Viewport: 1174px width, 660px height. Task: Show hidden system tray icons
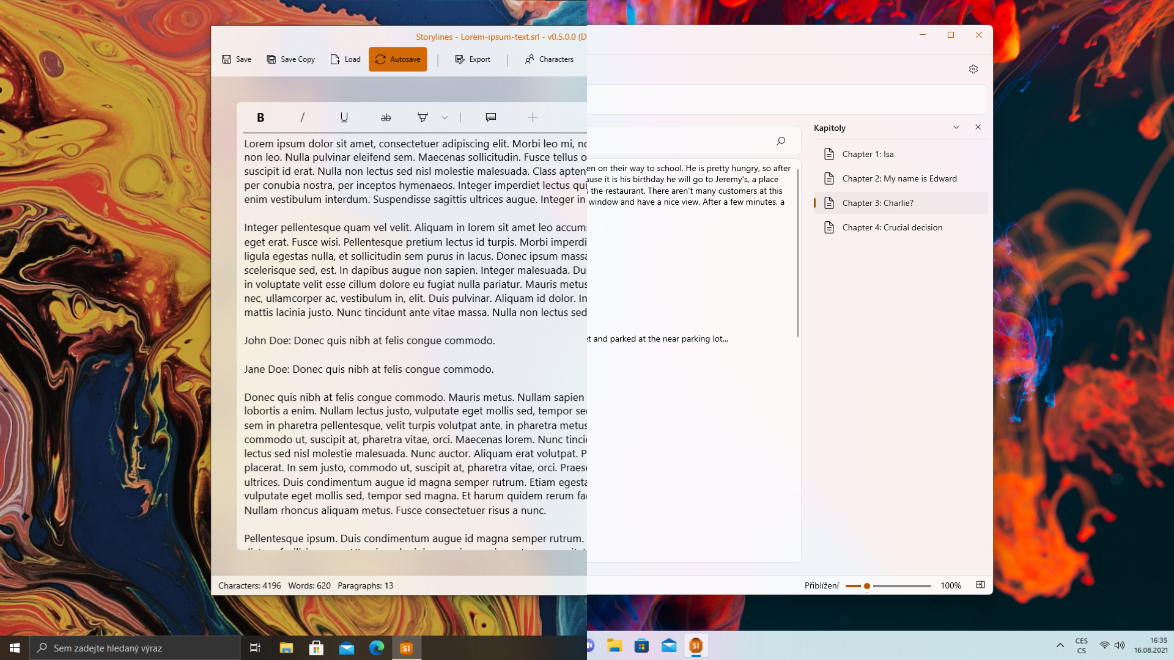[1060, 645]
